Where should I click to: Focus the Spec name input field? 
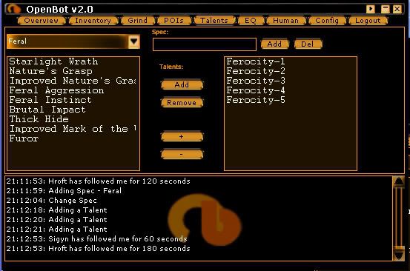(x=205, y=44)
